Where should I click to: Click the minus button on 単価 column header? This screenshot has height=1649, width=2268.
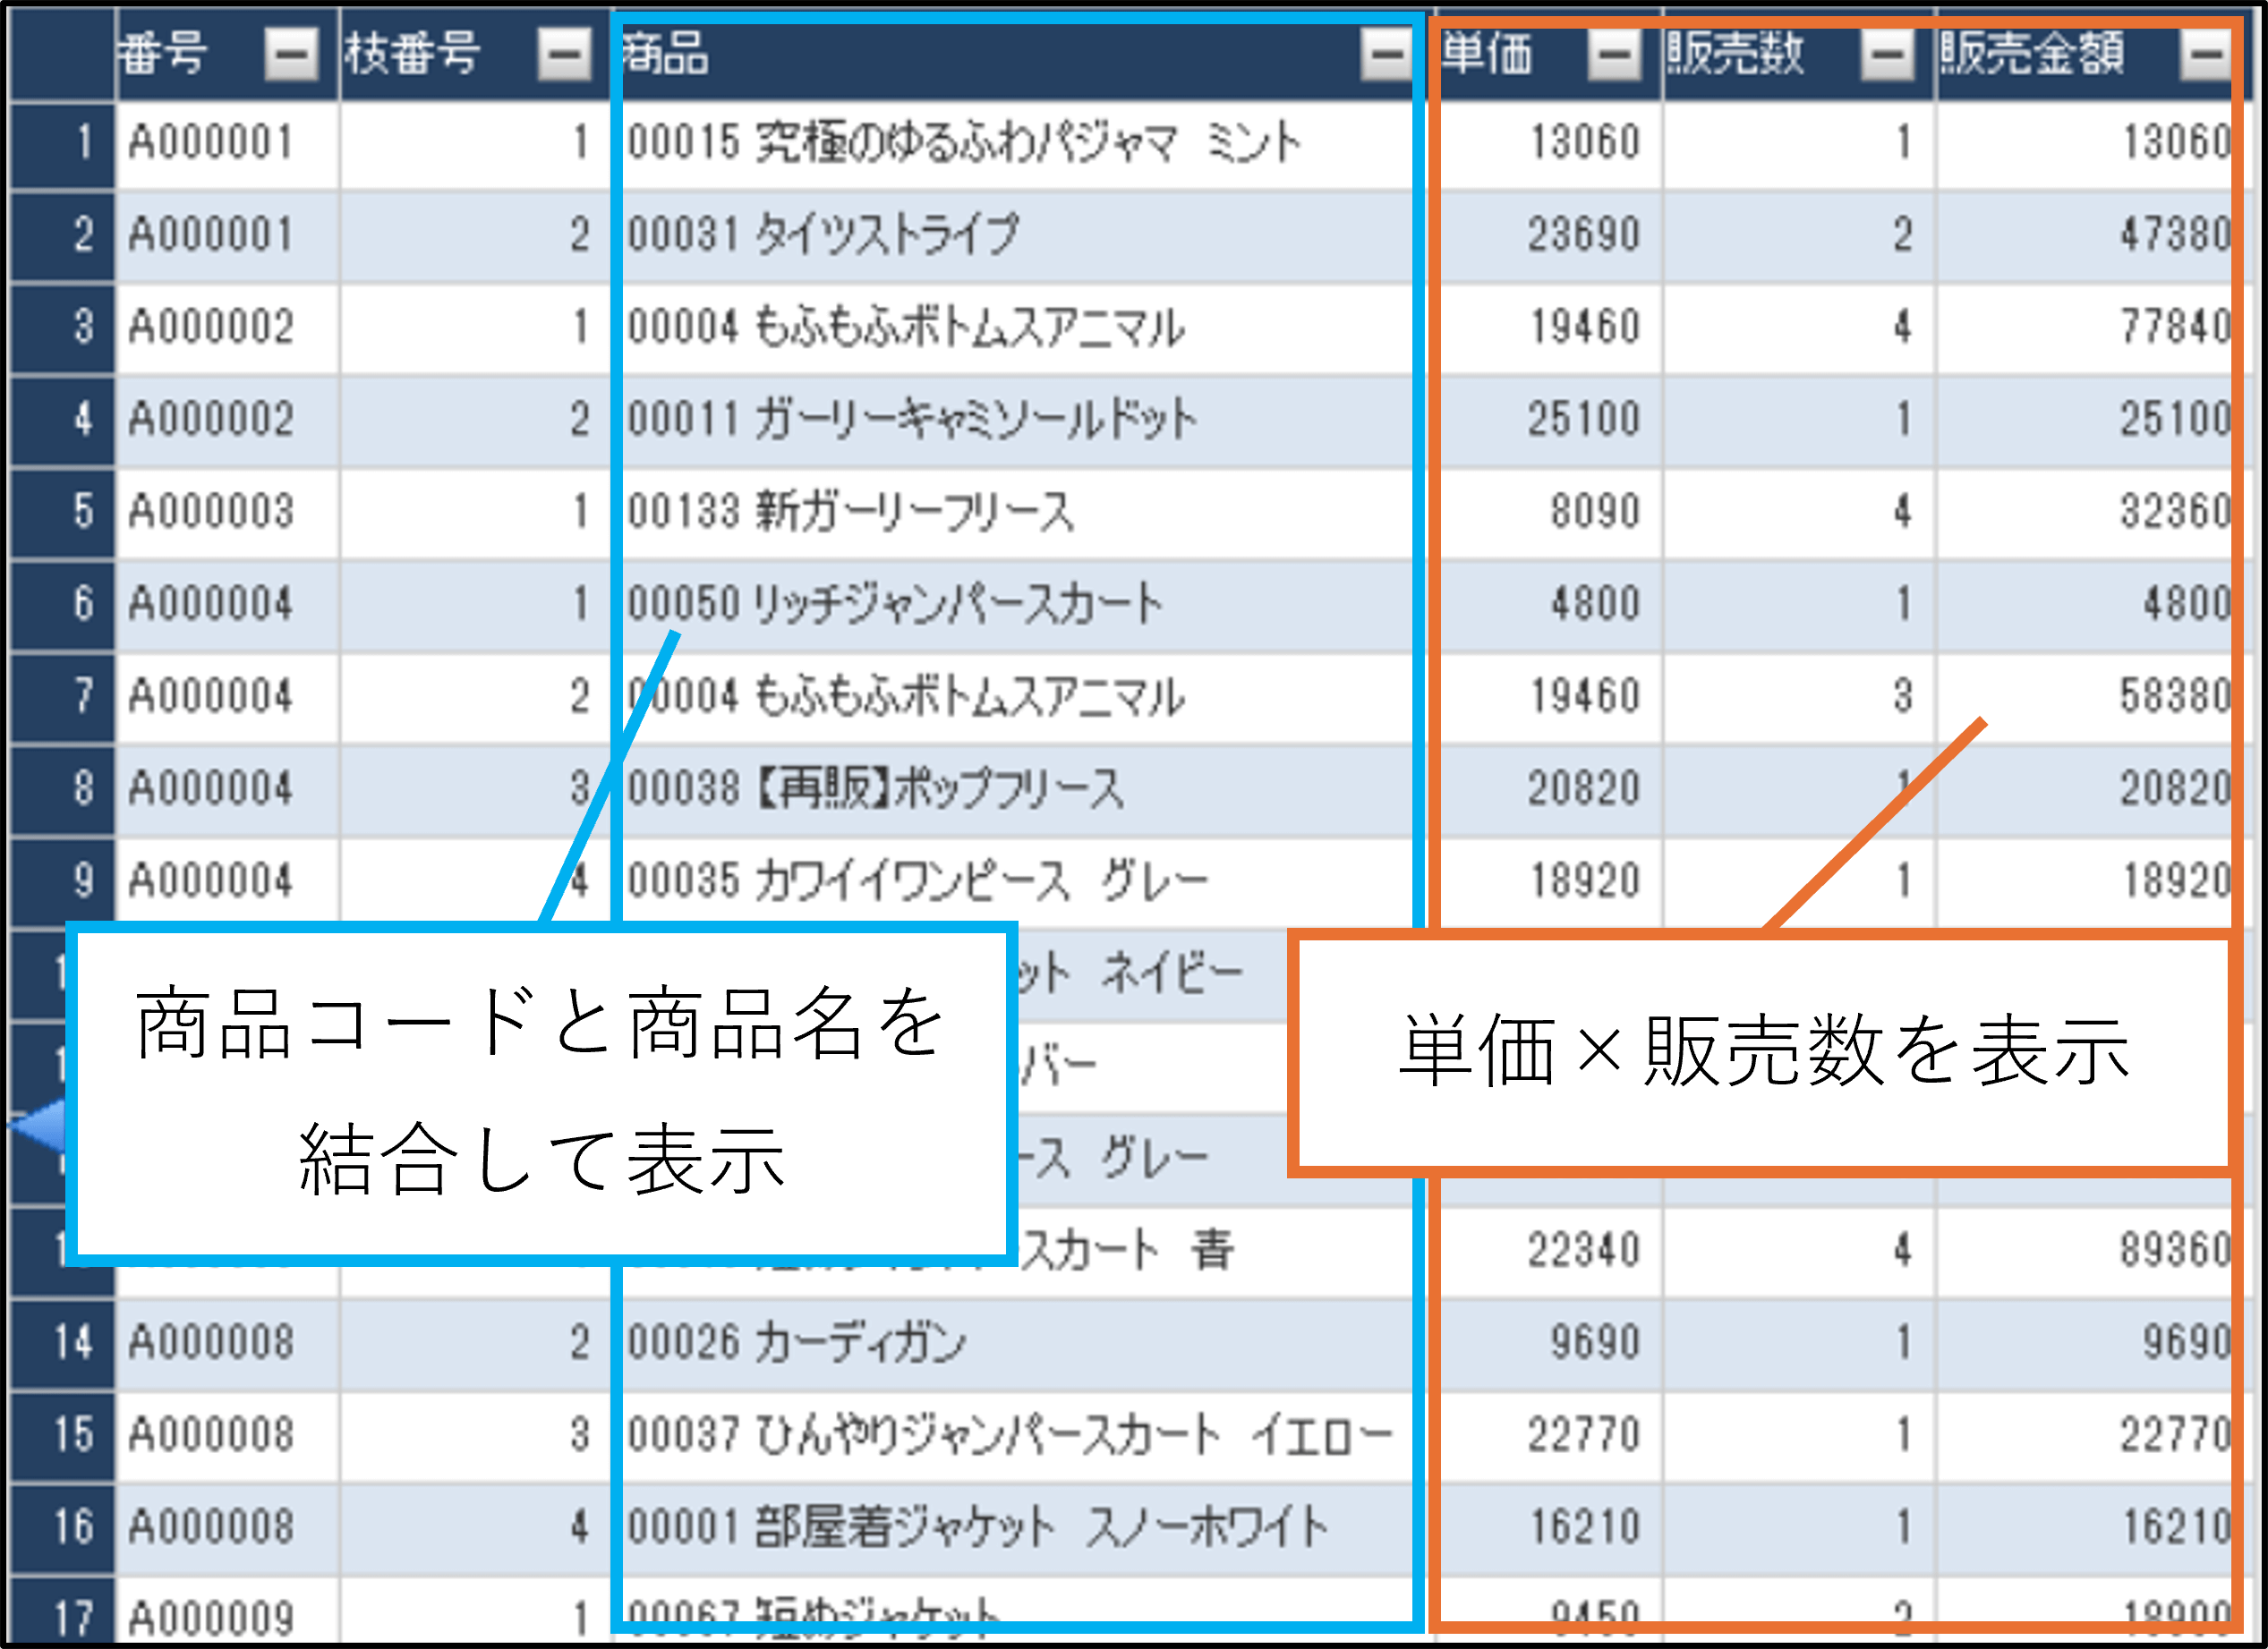tap(1614, 54)
